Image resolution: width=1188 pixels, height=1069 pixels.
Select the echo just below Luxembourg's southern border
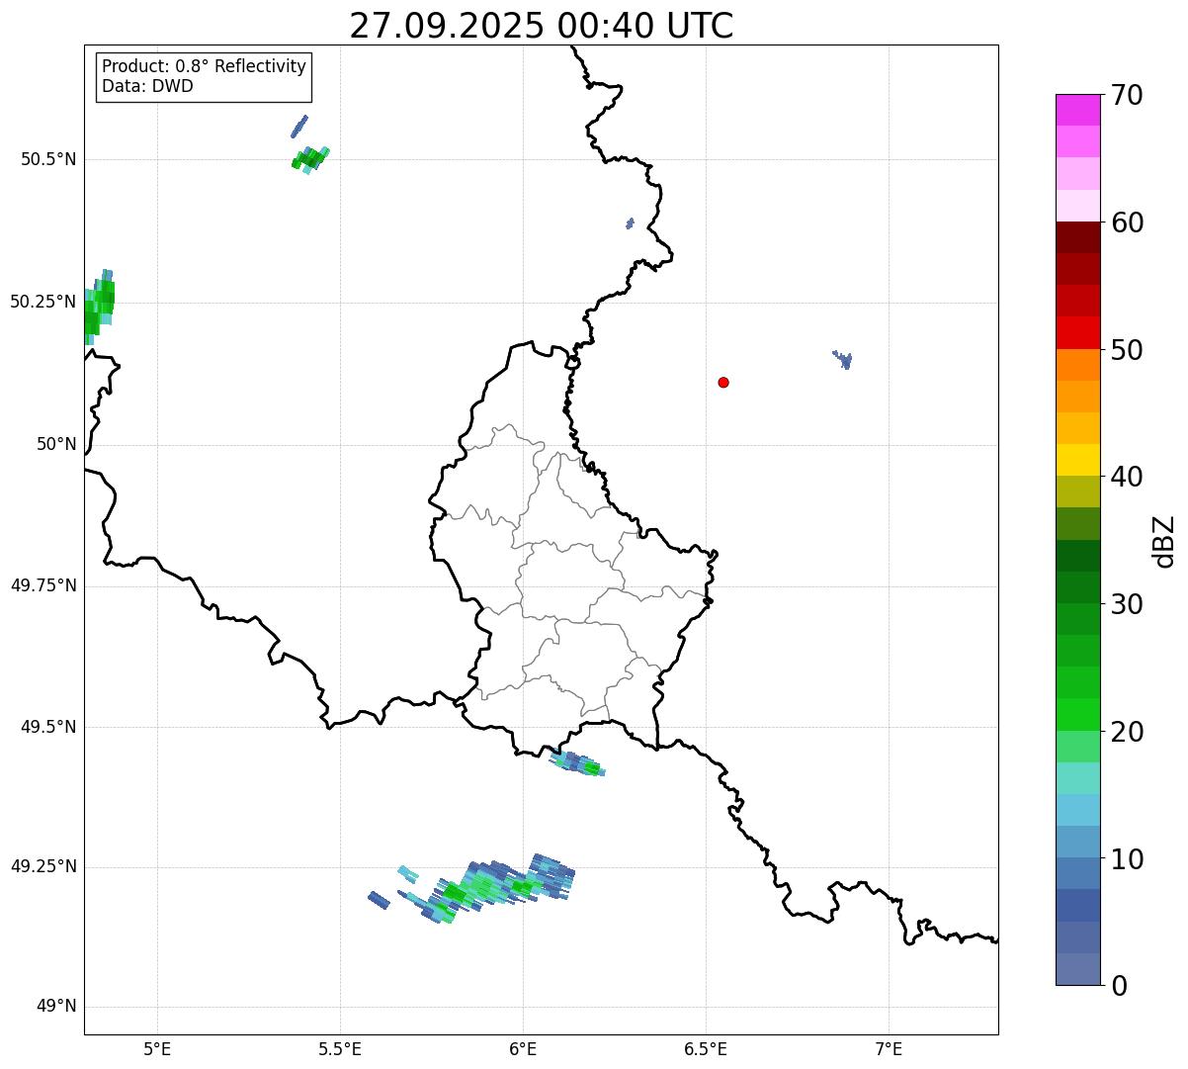pyautogui.click(x=577, y=763)
